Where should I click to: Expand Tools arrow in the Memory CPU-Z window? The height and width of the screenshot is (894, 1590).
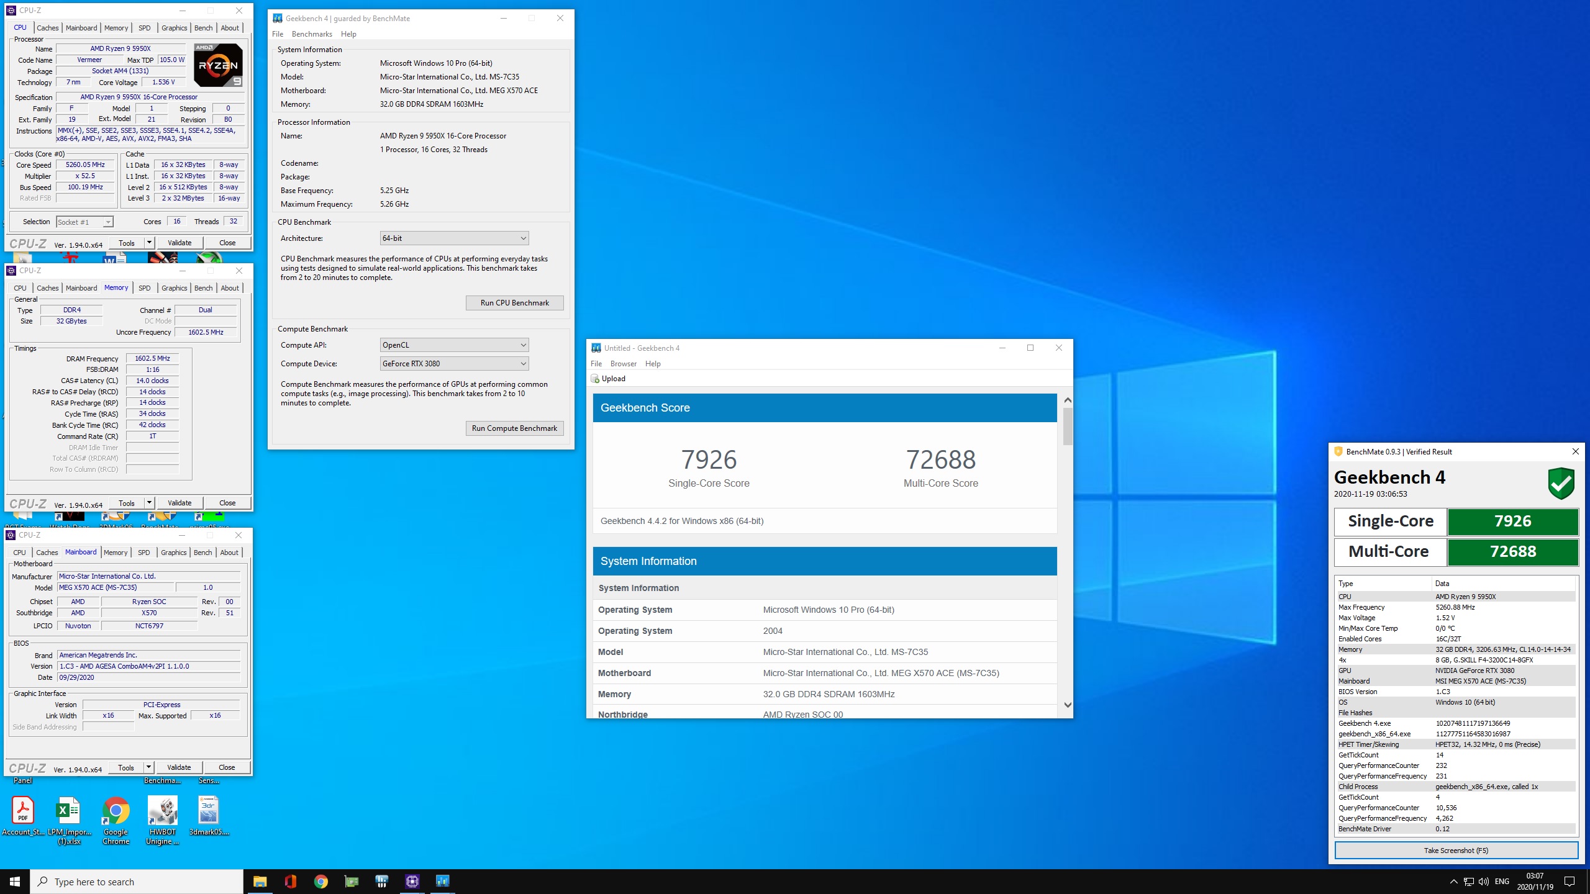click(149, 503)
